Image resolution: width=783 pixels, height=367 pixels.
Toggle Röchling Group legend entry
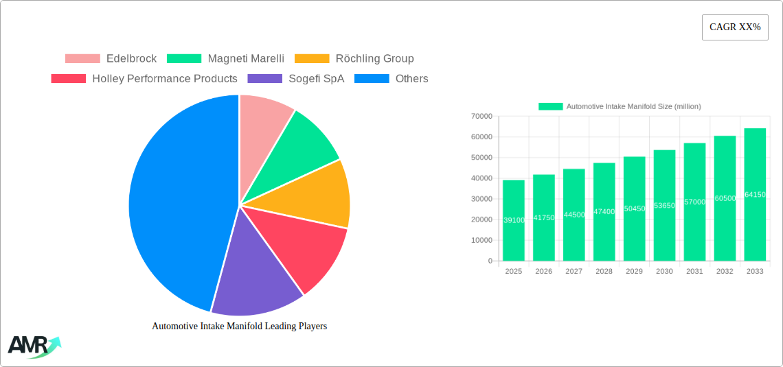point(354,59)
